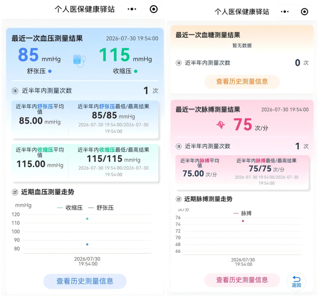Tap the pulse average value 75.00 次/分
This screenshot has width=319, height=297.
(200, 174)
